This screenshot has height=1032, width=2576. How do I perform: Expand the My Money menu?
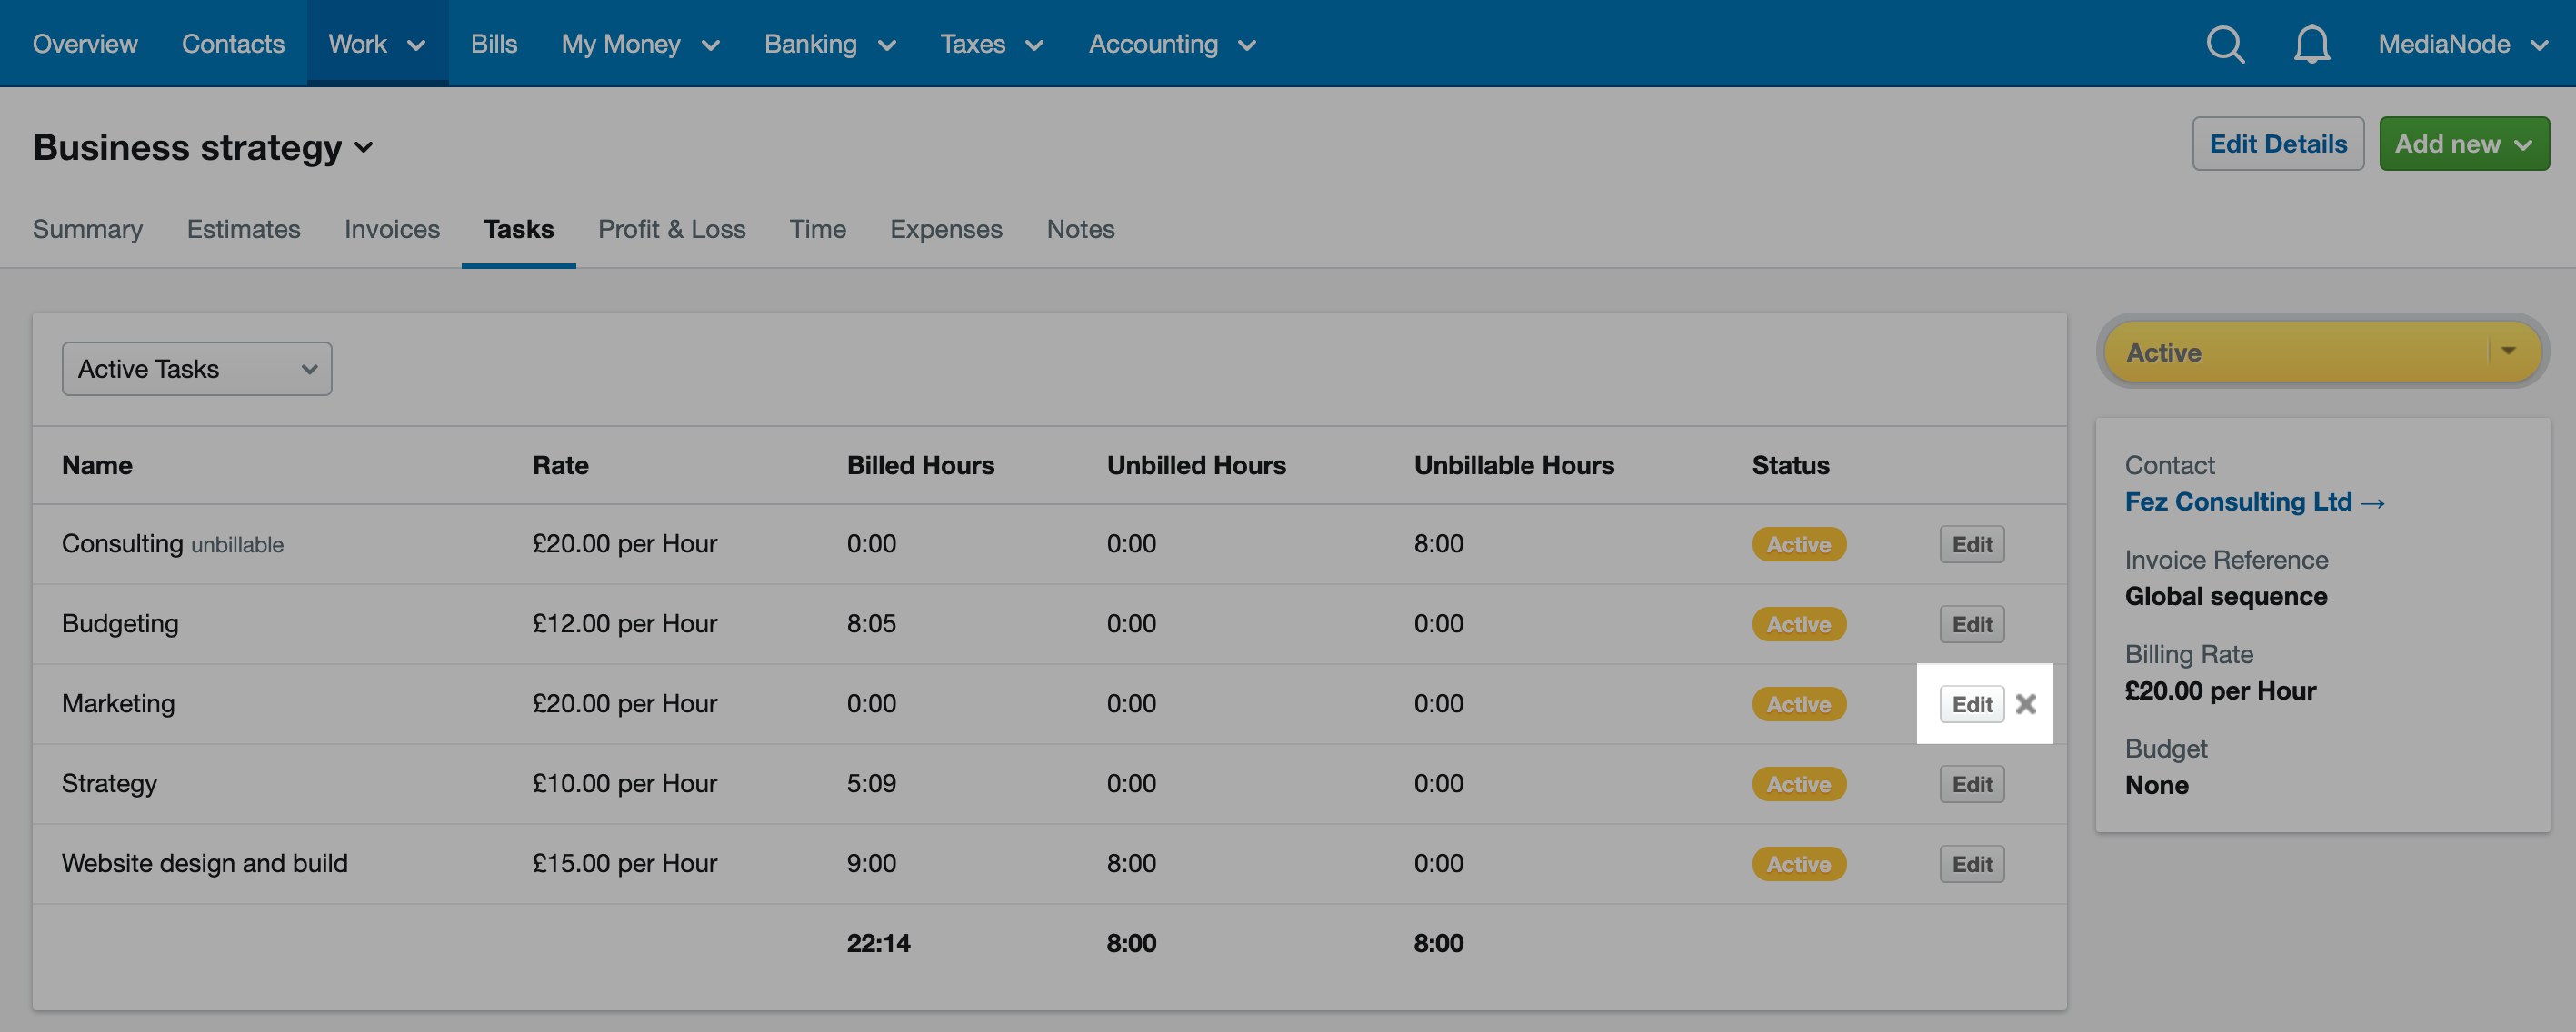click(640, 44)
